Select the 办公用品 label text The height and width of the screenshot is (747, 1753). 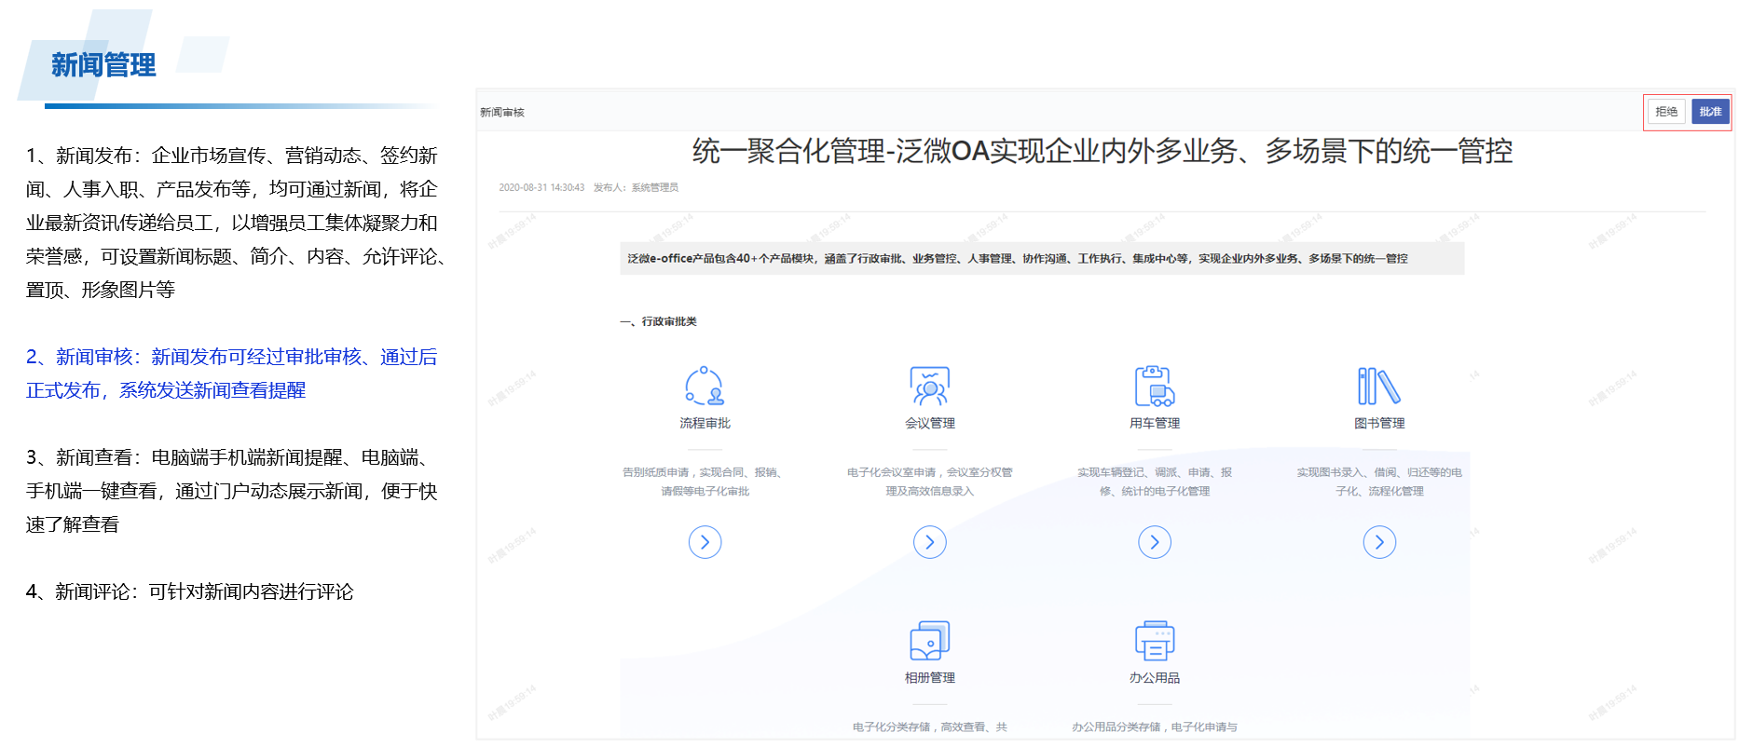click(x=1155, y=678)
